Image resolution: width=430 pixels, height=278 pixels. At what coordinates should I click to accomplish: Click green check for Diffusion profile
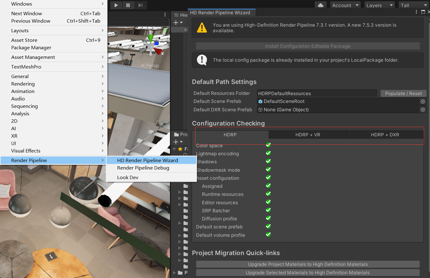point(268,218)
